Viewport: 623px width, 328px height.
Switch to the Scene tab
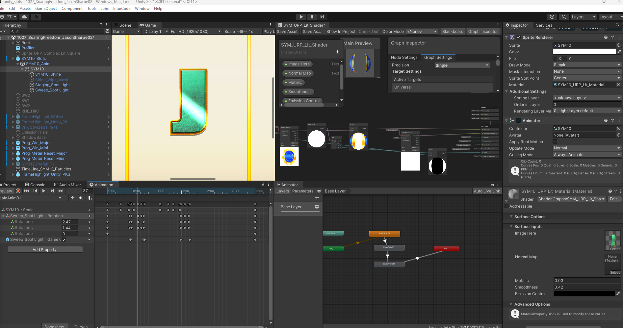click(122, 25)
